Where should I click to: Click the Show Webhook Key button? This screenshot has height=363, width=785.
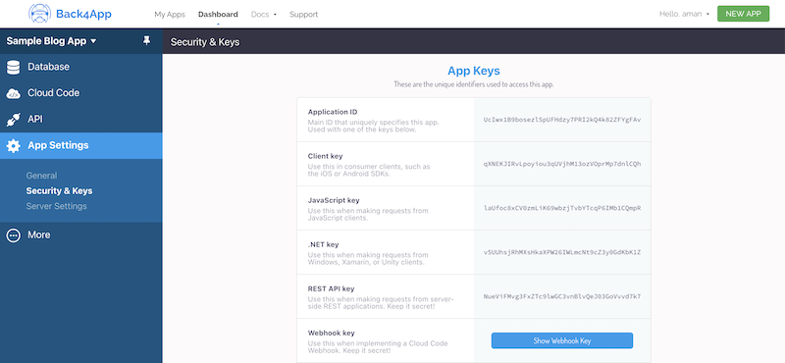561,340
